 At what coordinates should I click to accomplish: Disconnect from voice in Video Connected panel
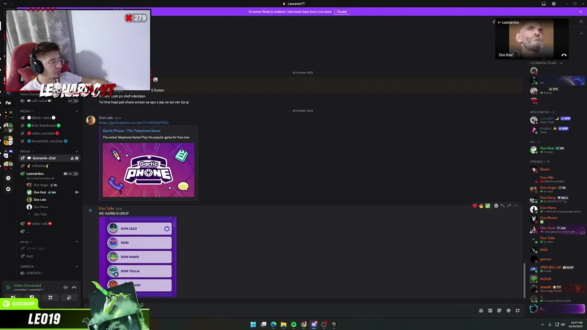pos(74,287)
